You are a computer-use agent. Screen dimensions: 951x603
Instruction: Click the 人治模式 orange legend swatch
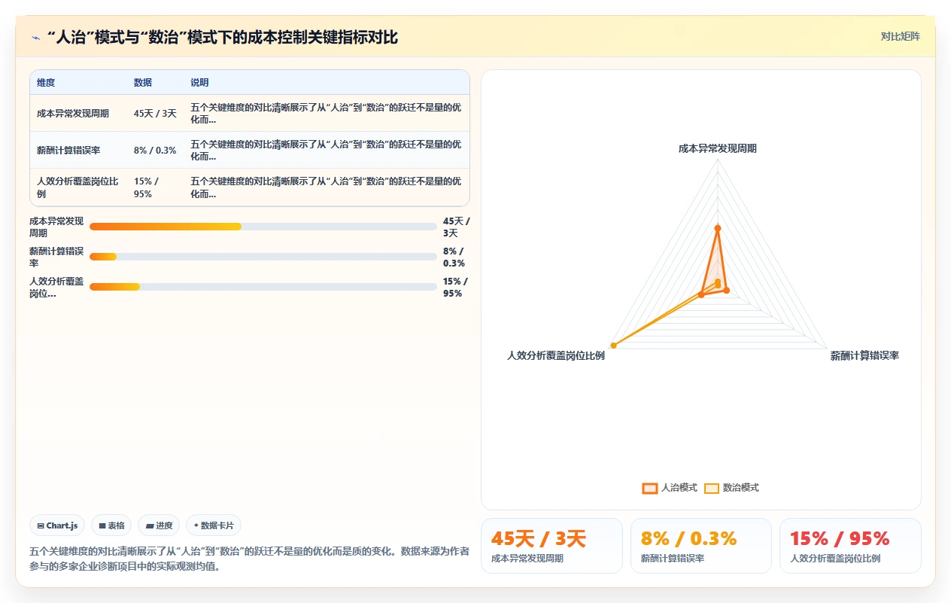(650, 488)
